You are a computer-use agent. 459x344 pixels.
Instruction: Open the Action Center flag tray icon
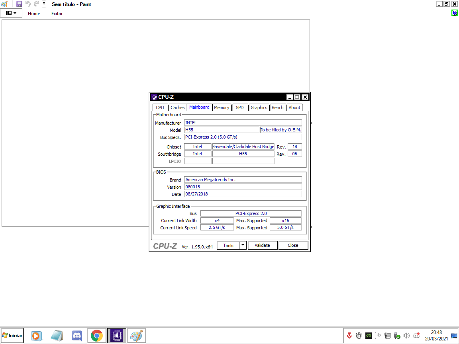378,336
